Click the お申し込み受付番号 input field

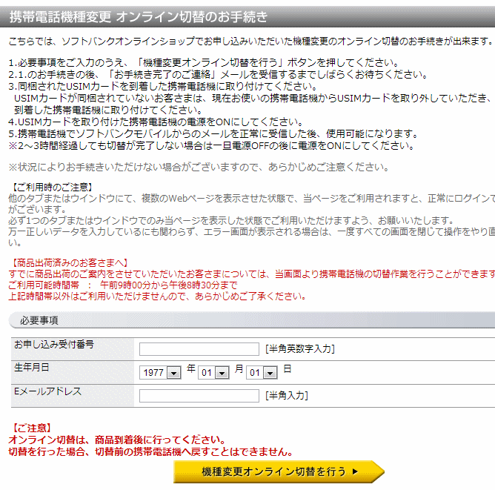coord(199,349)
